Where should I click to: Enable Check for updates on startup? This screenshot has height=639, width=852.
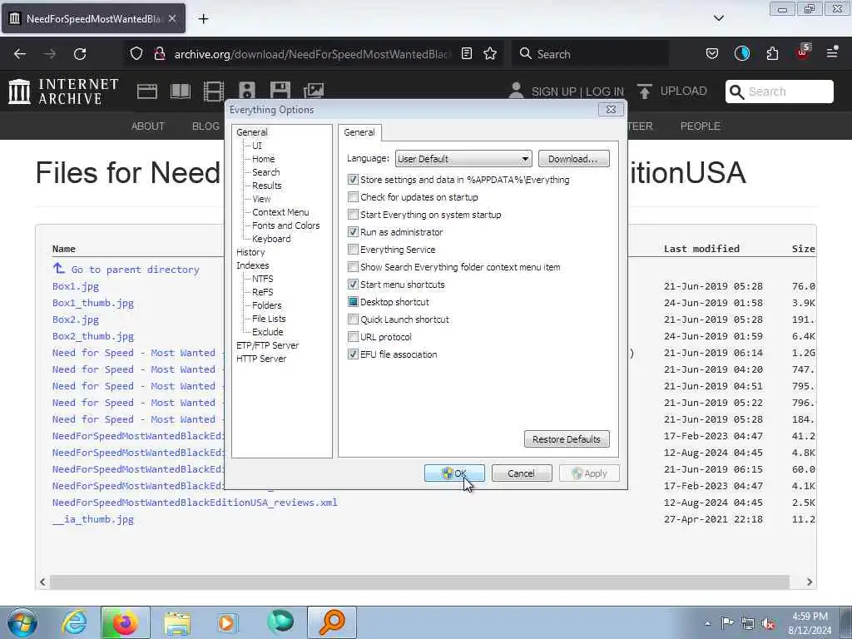click(353, 197)
